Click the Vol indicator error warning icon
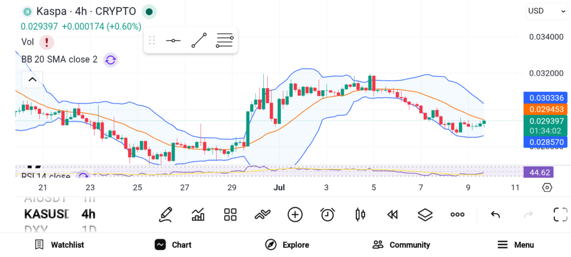Screen dimensions: 571x257 coord(47,42)
